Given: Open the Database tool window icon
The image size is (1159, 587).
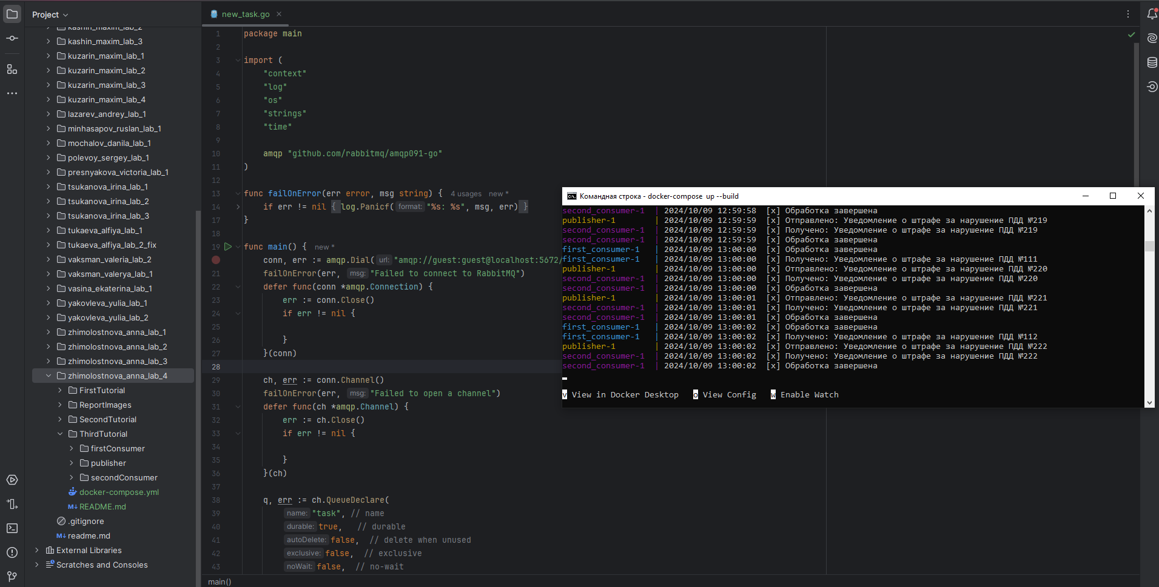Looking at the screenshot, I should coord(1152,62).
